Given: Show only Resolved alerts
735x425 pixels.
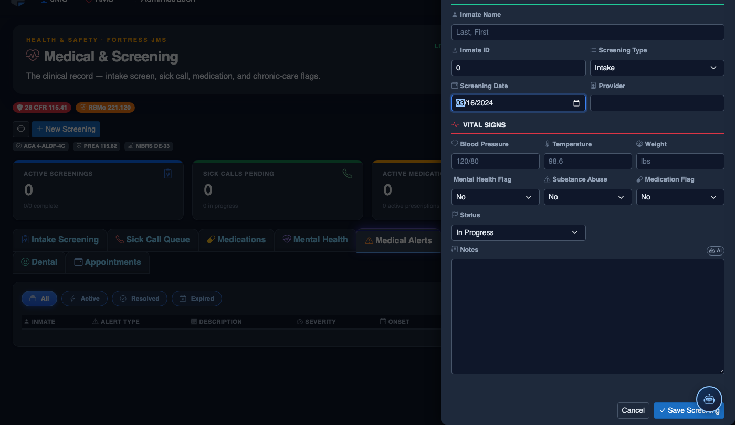Looking at the screenshot, I should pos(140,299).
